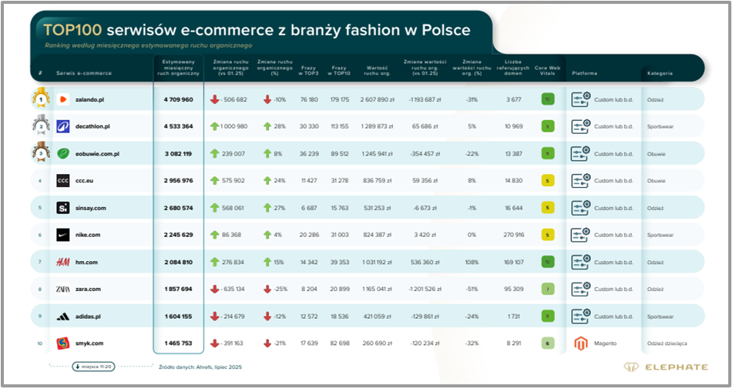The image size is (732, 388).
Task: Click the yellow Core Web Vitals badge for ccc.eu
Action: (547, 181)
